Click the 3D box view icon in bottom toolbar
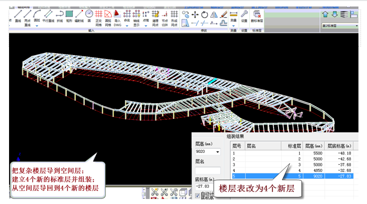Viewport: 367px width, 204px height. point(183,192)
